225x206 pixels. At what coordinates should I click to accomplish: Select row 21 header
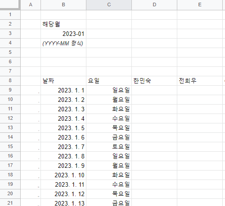[x=10, y=202]
